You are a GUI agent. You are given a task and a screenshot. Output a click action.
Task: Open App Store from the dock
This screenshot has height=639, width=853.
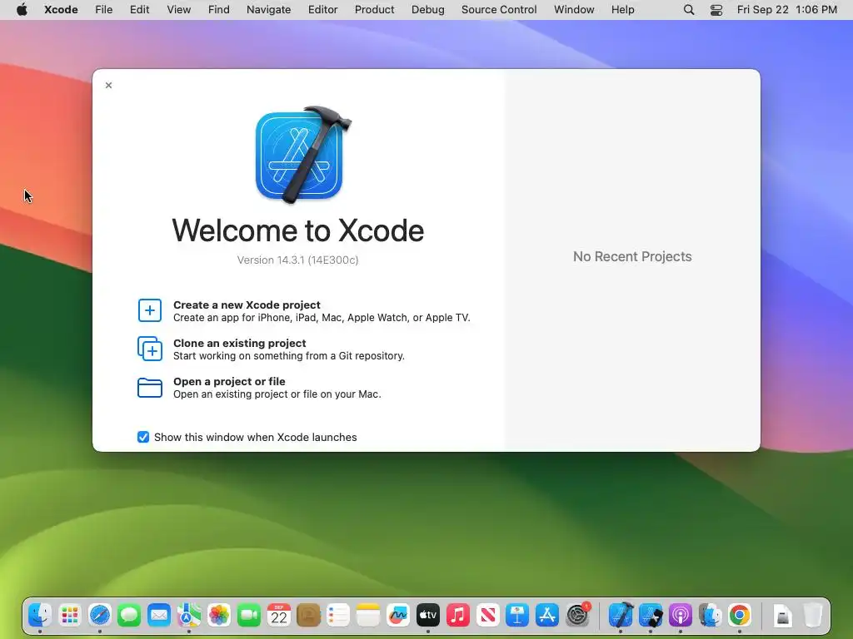tap(546, 615)
